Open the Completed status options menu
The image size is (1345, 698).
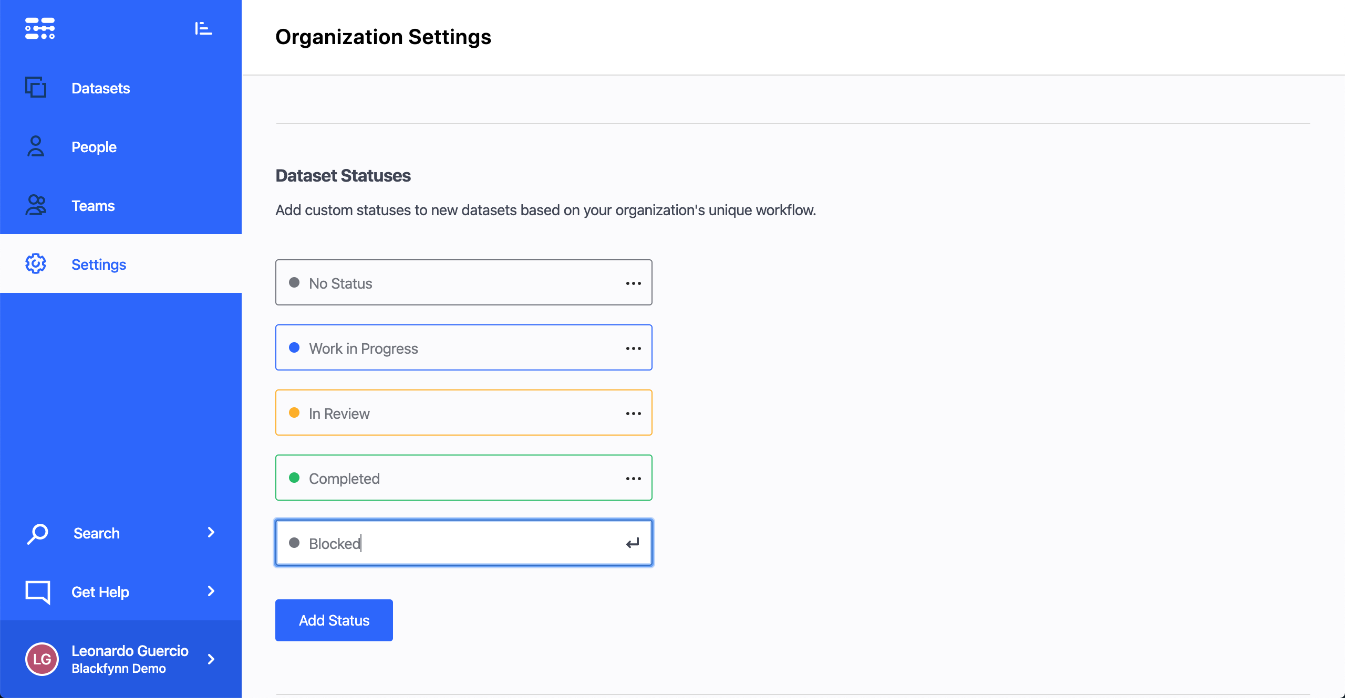tap(633, 479)
